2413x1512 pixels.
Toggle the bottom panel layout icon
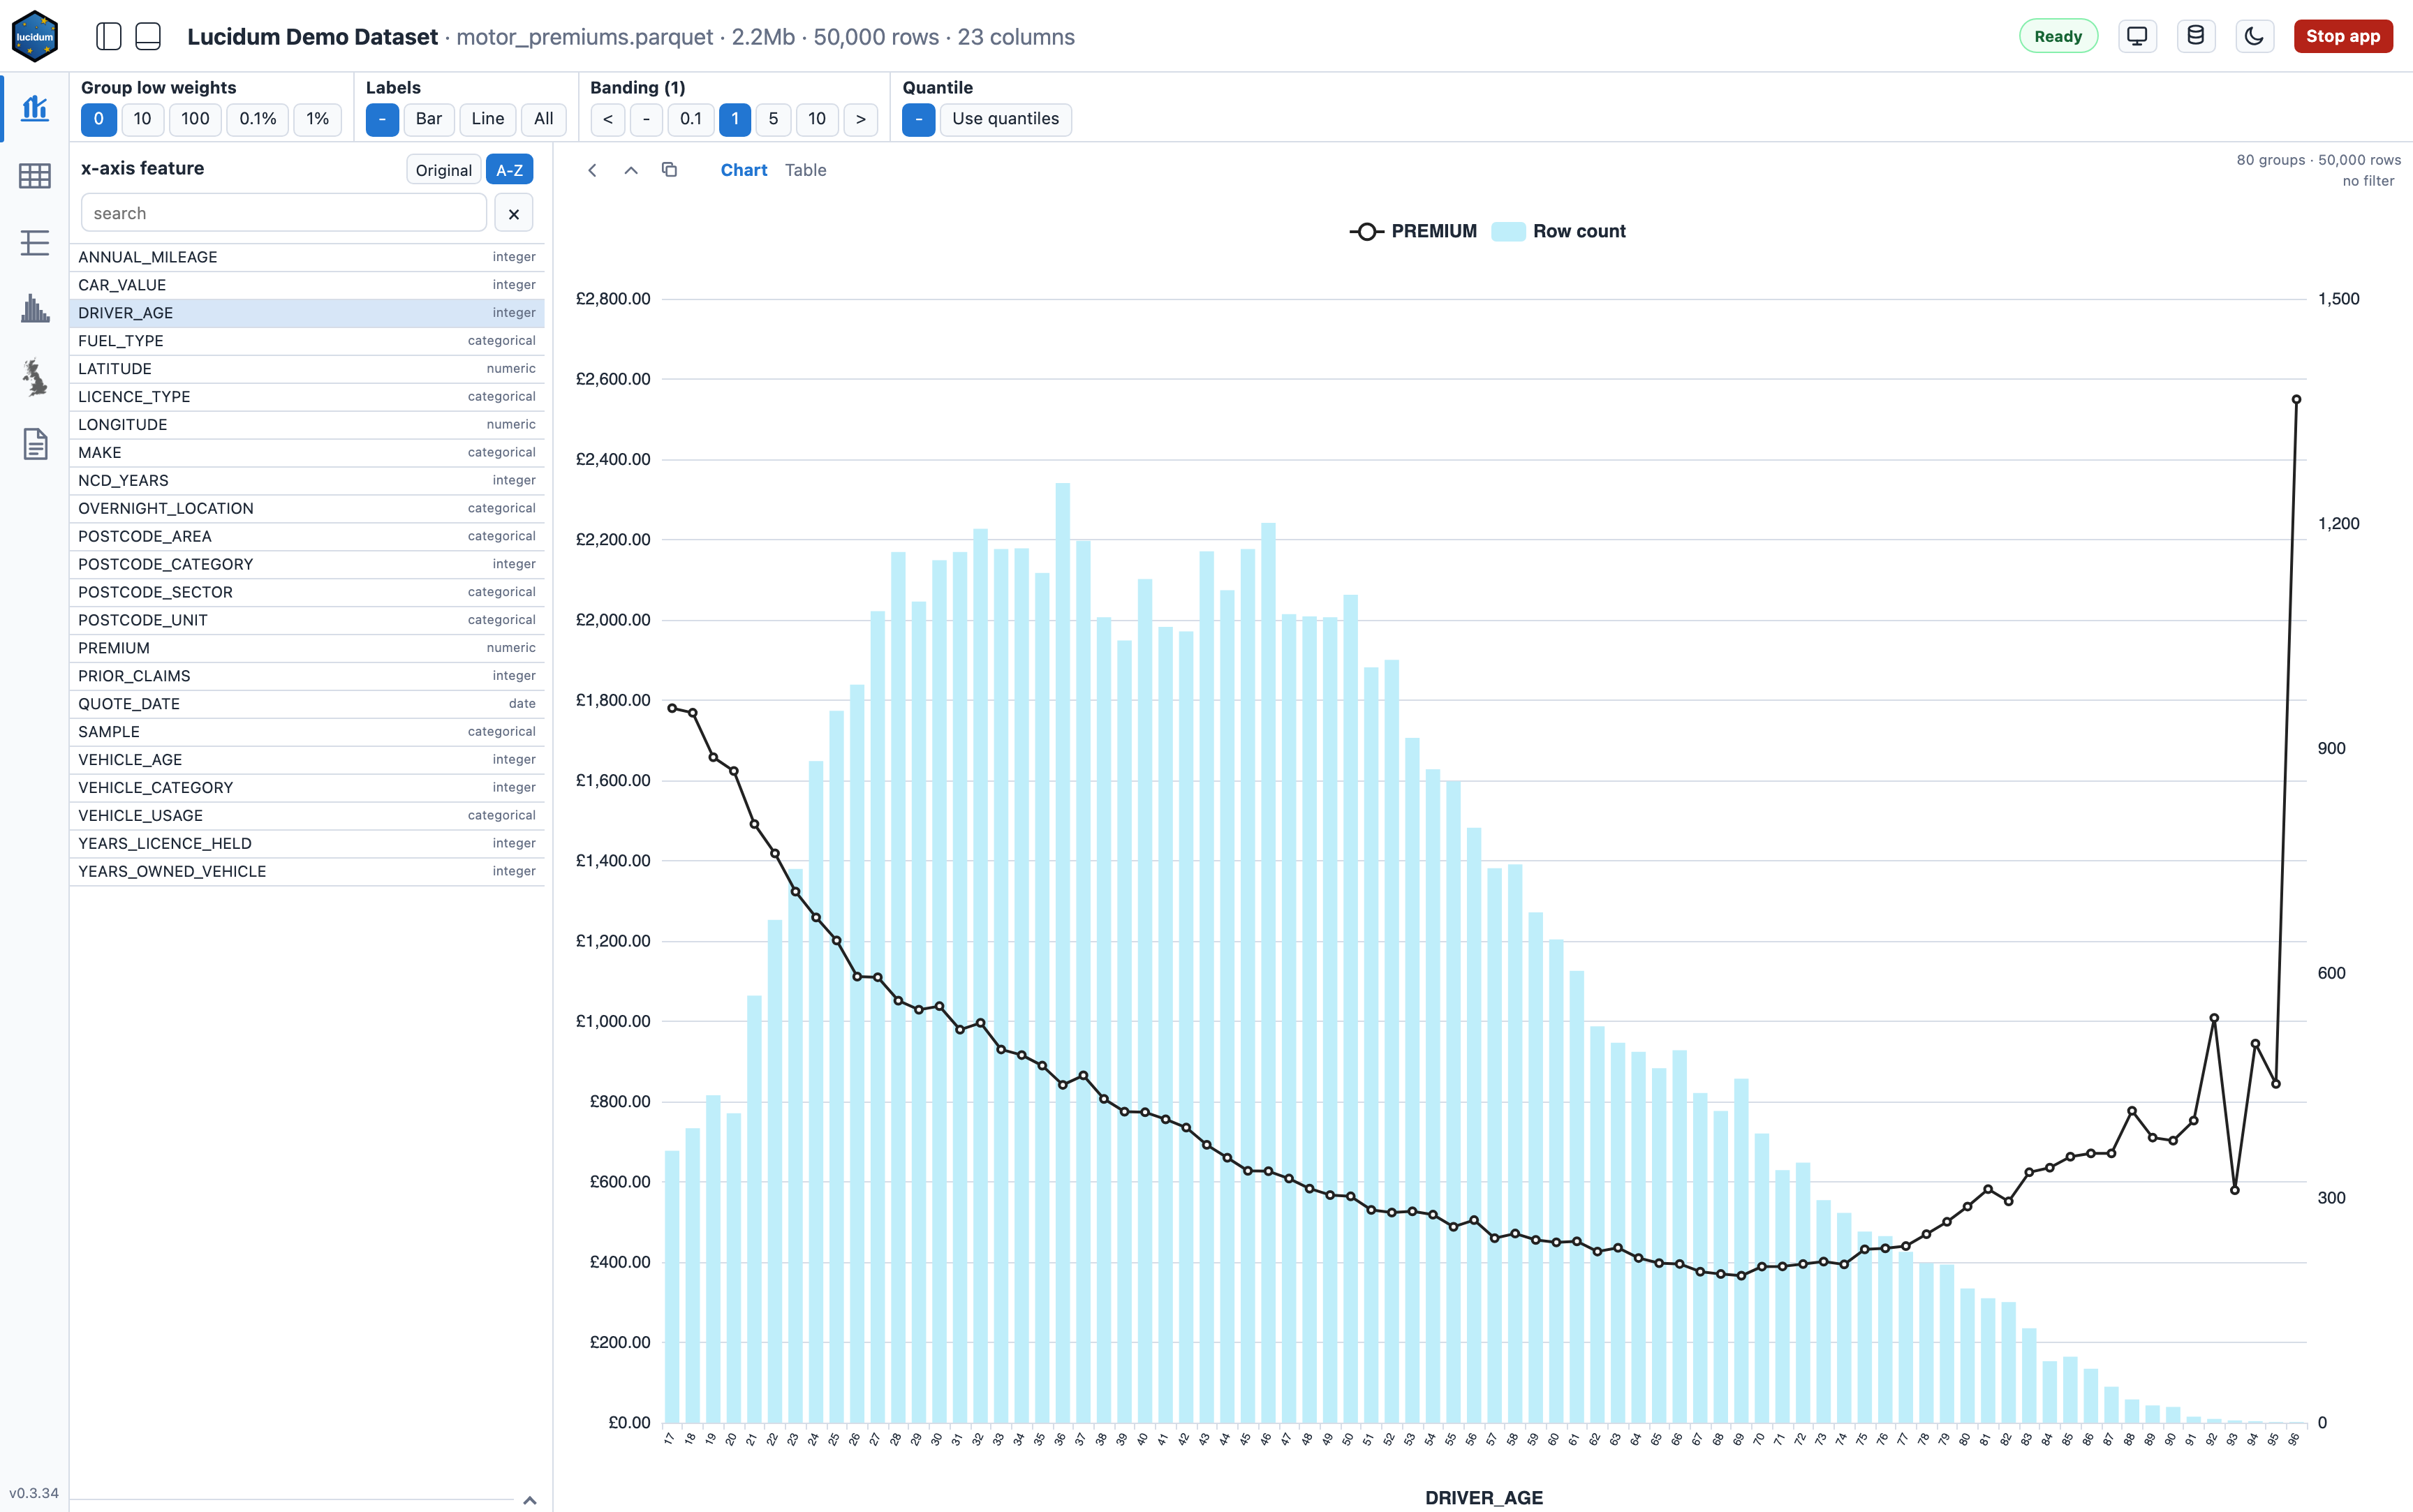point(148,37)
